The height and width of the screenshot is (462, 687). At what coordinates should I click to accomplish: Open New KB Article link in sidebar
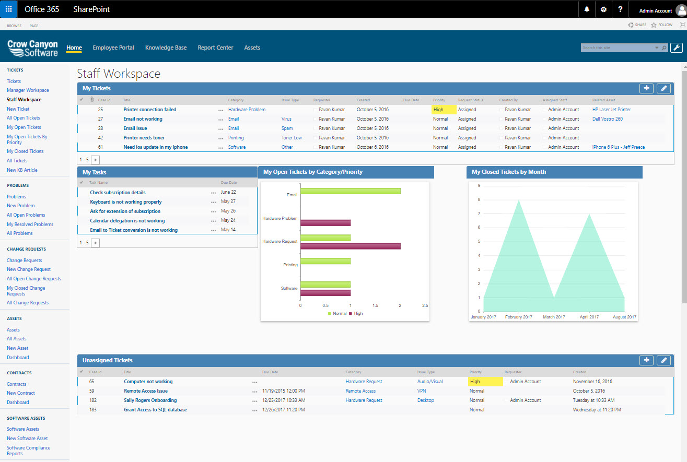coord(22,170)
